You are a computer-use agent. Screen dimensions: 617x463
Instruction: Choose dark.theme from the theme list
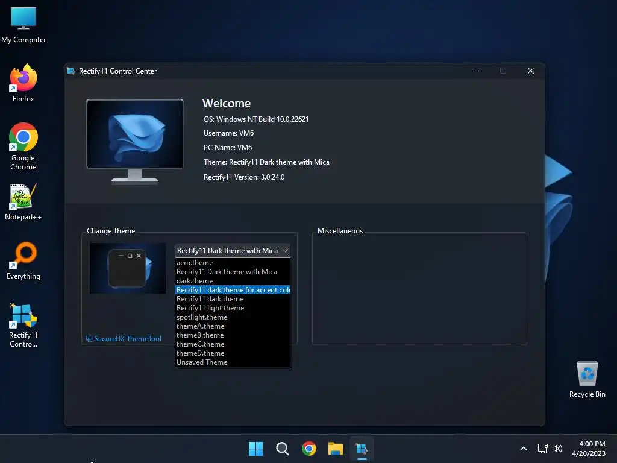pos(232,281)
